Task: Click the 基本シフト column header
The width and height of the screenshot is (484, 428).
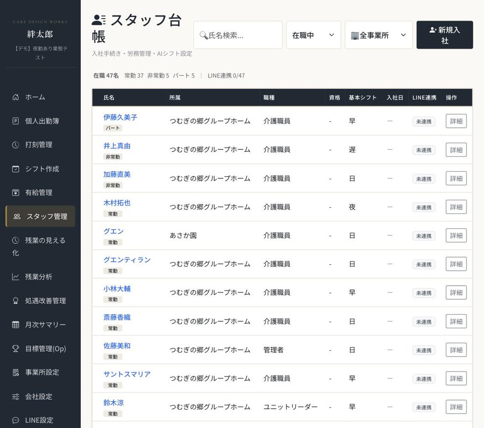Action: pos(362,98)
